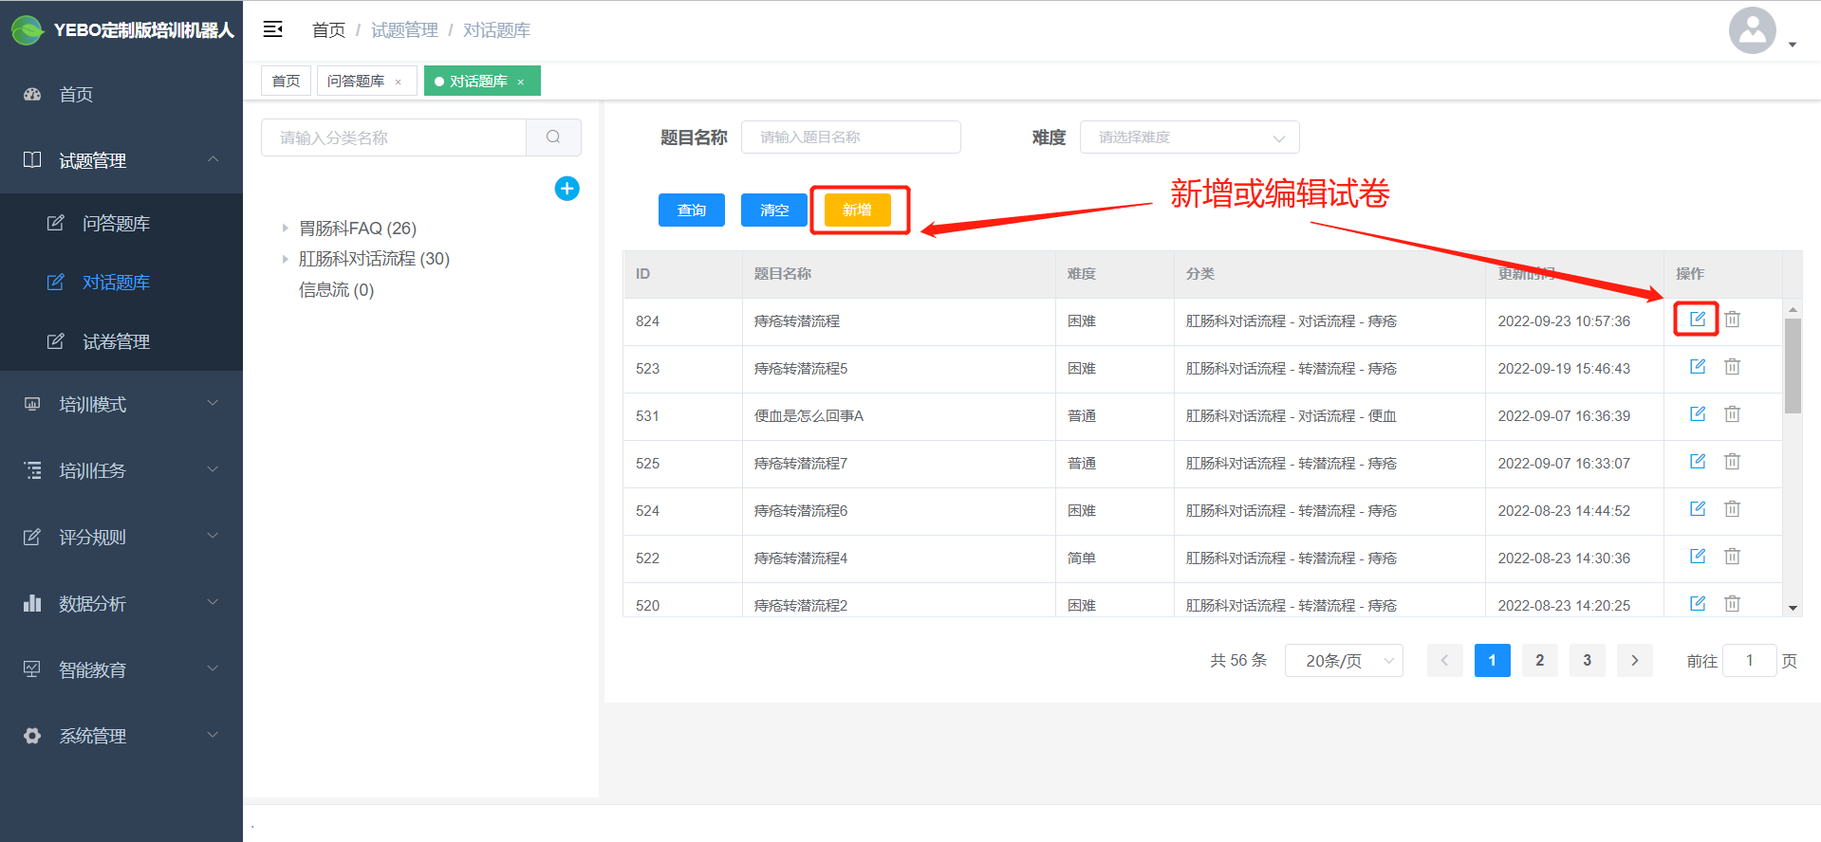Click the category search magnifier button

[553, 137]
